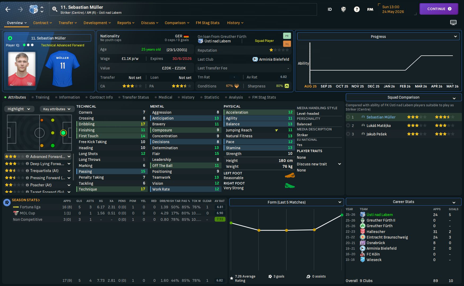Screen dimensions: 464x286
Task: Open the Squad Comparison dropdown
Action: [x=404, y=97]
